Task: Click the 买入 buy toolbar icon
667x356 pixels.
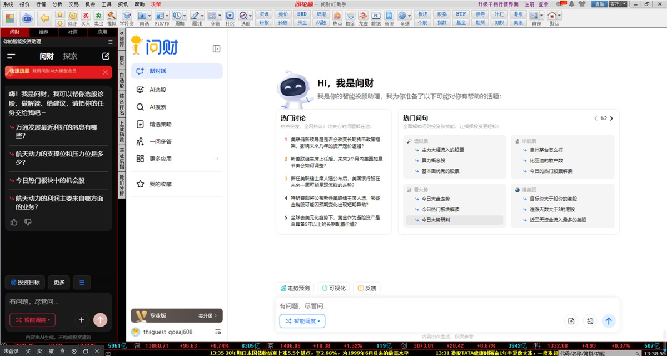Action: (85, 16)
